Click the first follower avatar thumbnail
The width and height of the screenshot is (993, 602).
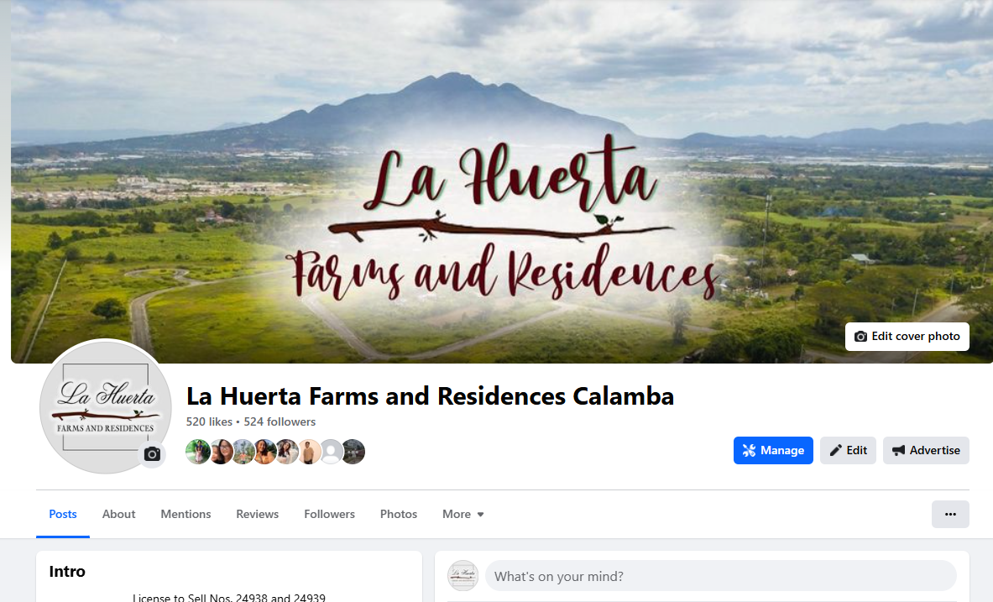tap(197, 452)
